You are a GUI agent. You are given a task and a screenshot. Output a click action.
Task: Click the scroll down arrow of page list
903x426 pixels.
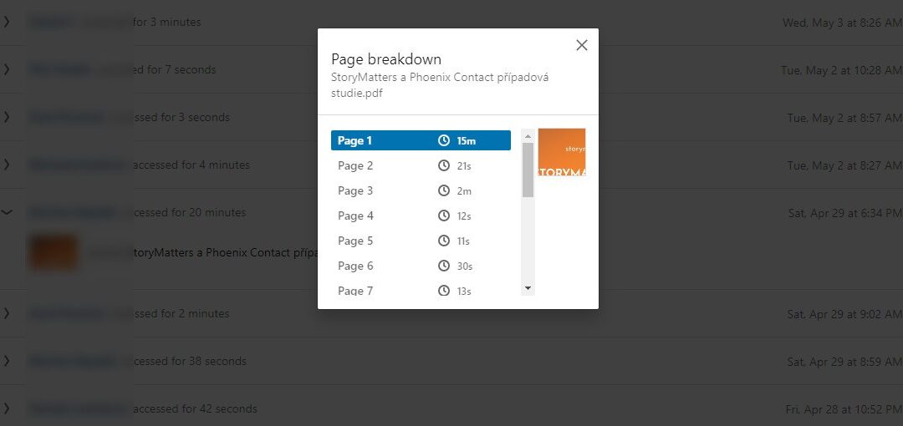click(528, 288)
